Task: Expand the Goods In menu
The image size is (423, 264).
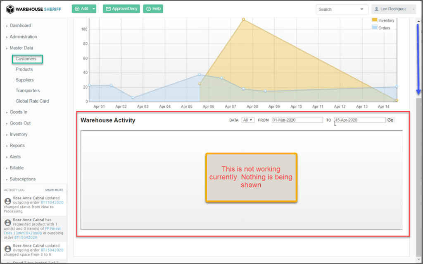Action: 19,112
